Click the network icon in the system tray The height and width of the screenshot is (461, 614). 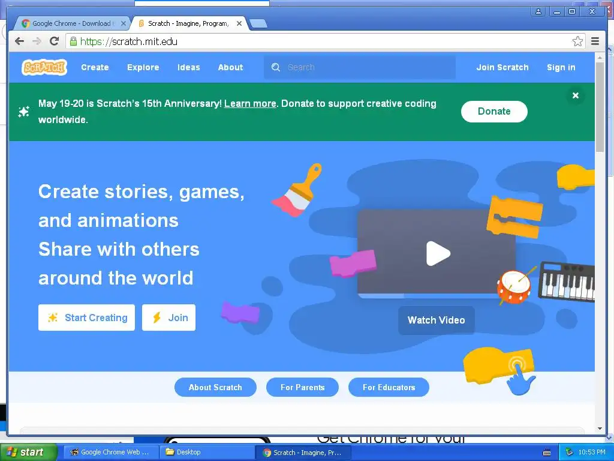(x=569, y=453)
